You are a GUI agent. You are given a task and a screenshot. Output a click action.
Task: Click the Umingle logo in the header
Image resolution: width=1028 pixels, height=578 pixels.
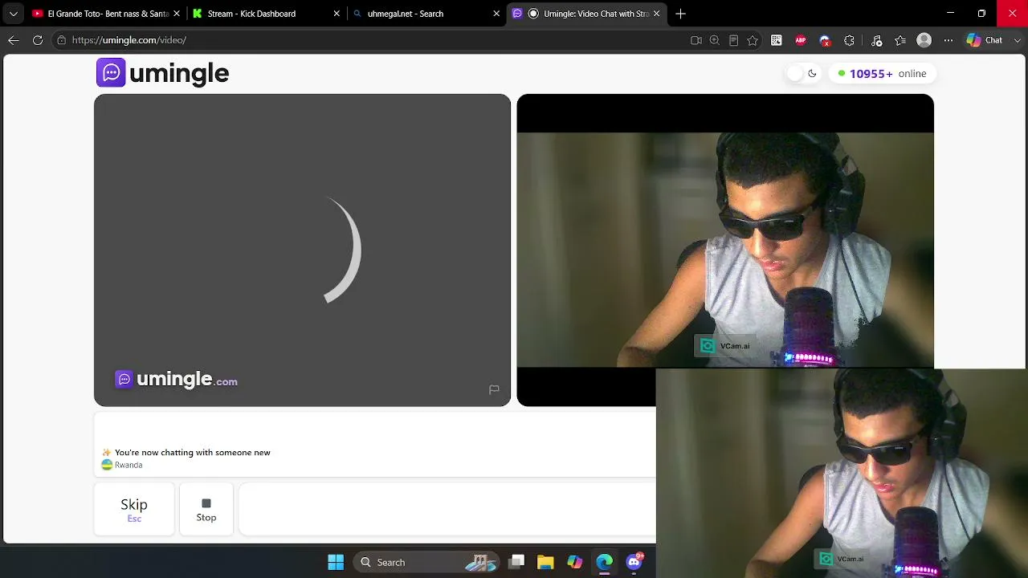tap(163, 73)
